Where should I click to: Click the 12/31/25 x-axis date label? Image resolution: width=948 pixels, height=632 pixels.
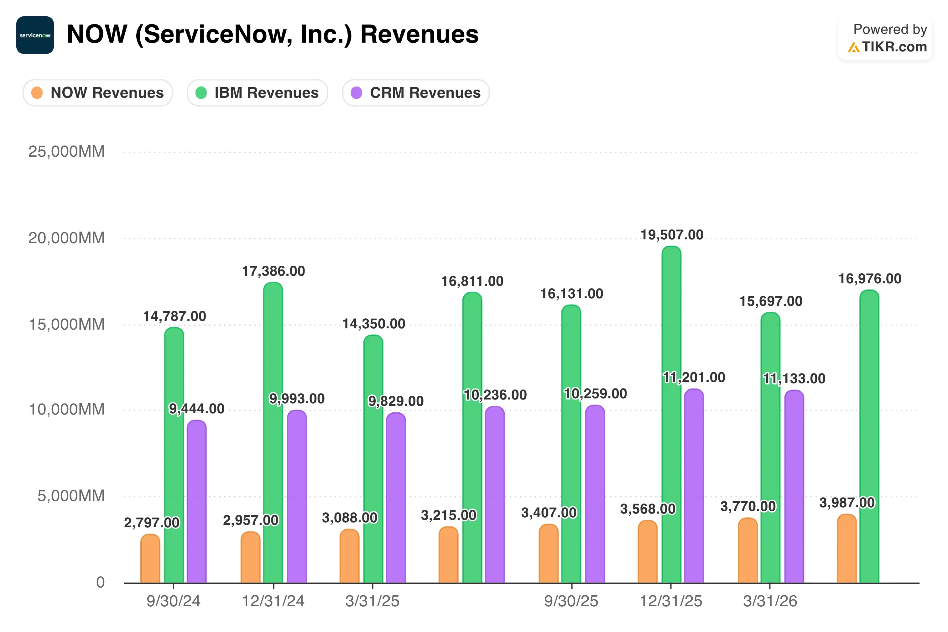pos(671,601)
